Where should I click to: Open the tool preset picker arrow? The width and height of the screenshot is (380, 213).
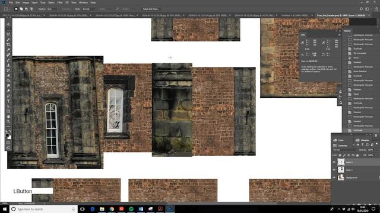[9, 9]
